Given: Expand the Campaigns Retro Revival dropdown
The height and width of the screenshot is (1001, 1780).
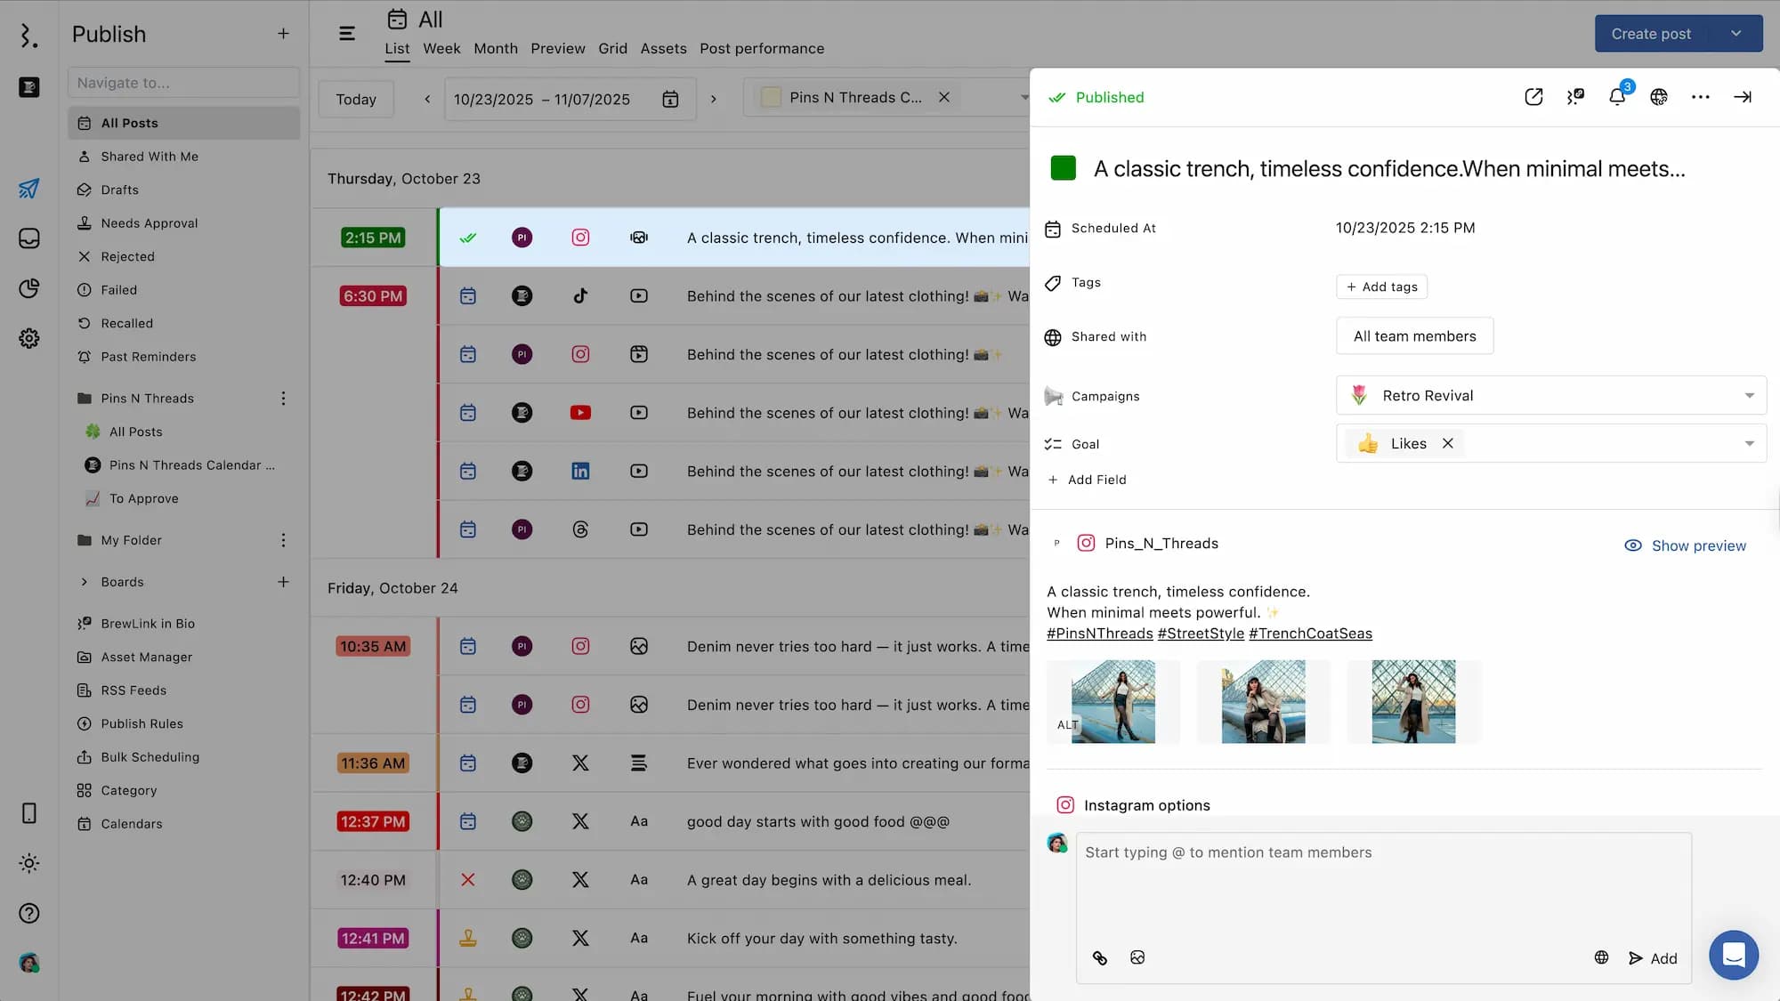Looking at the screenshot, I should pos(1749,395).
